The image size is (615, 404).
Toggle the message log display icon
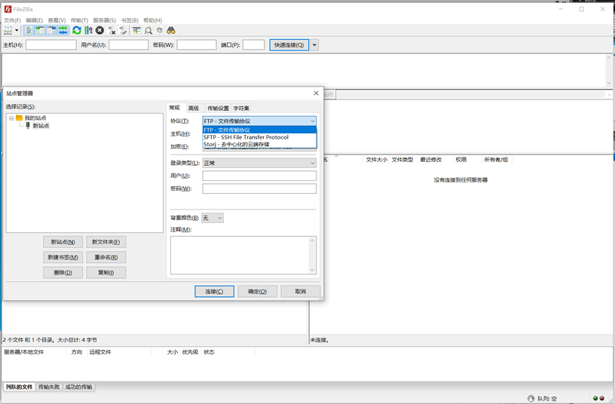pos(29,30)
